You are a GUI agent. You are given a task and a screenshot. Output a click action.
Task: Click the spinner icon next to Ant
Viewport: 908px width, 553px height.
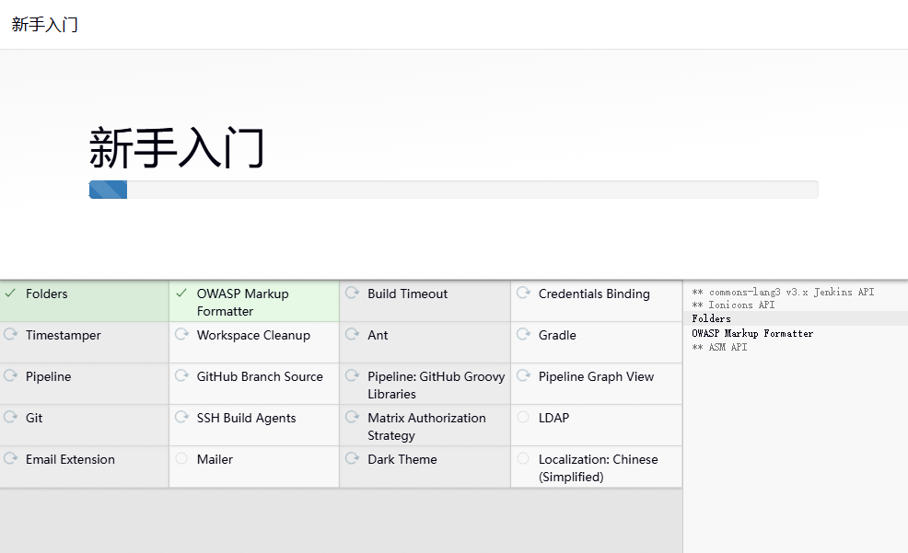pos(352,334)
